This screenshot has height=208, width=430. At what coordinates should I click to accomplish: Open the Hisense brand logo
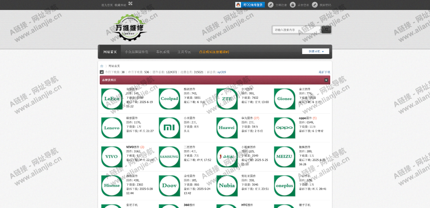click(x=112, y=186)
